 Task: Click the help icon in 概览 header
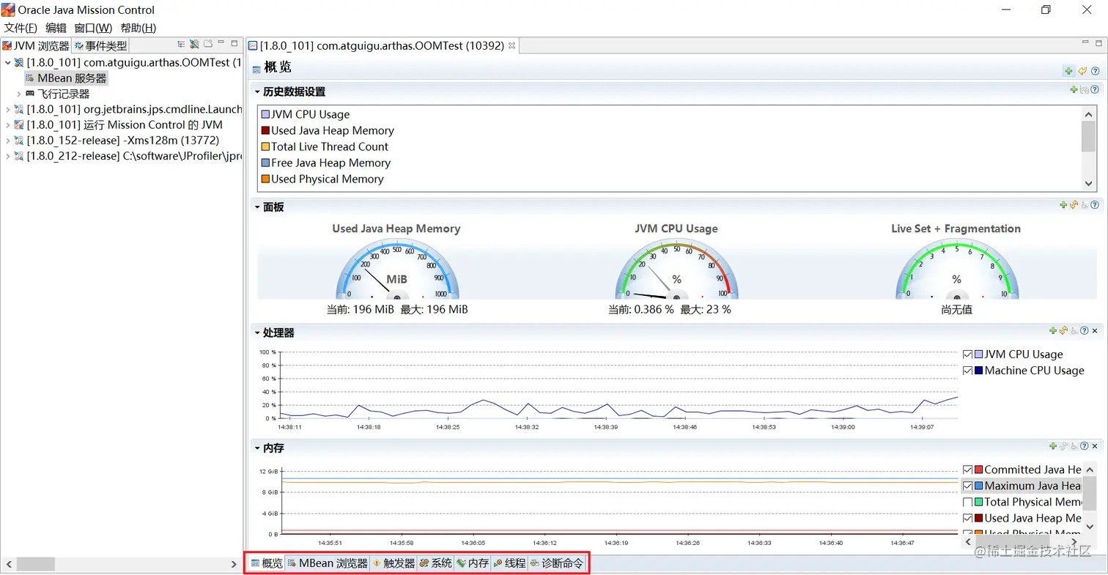pyautogui.click(x=1096, y=71)
